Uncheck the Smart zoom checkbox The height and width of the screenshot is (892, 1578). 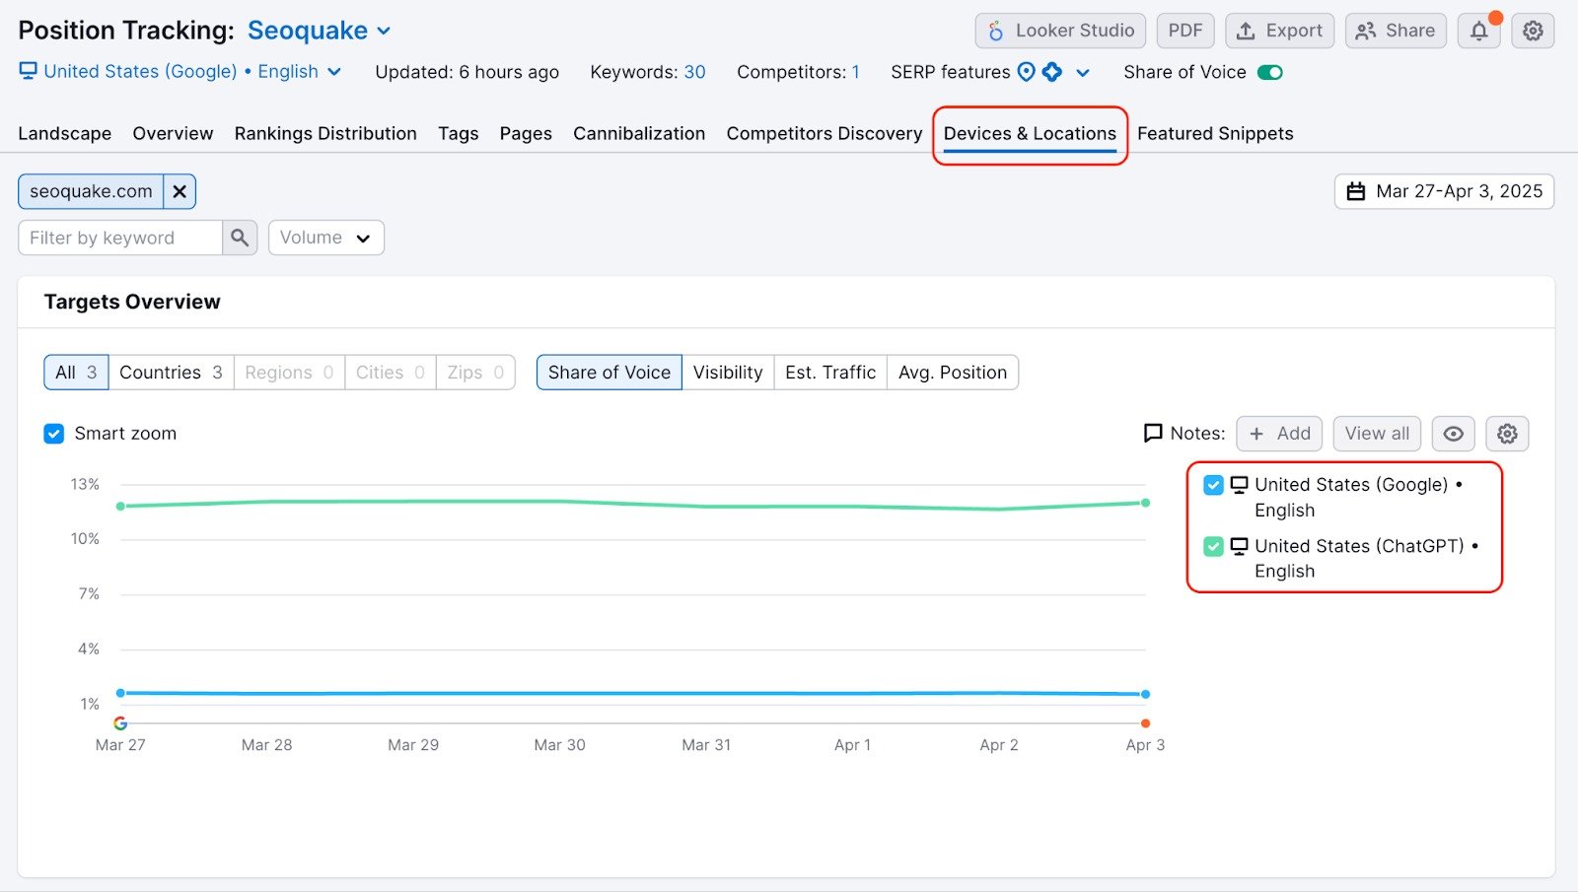click(x=53, y=434)
